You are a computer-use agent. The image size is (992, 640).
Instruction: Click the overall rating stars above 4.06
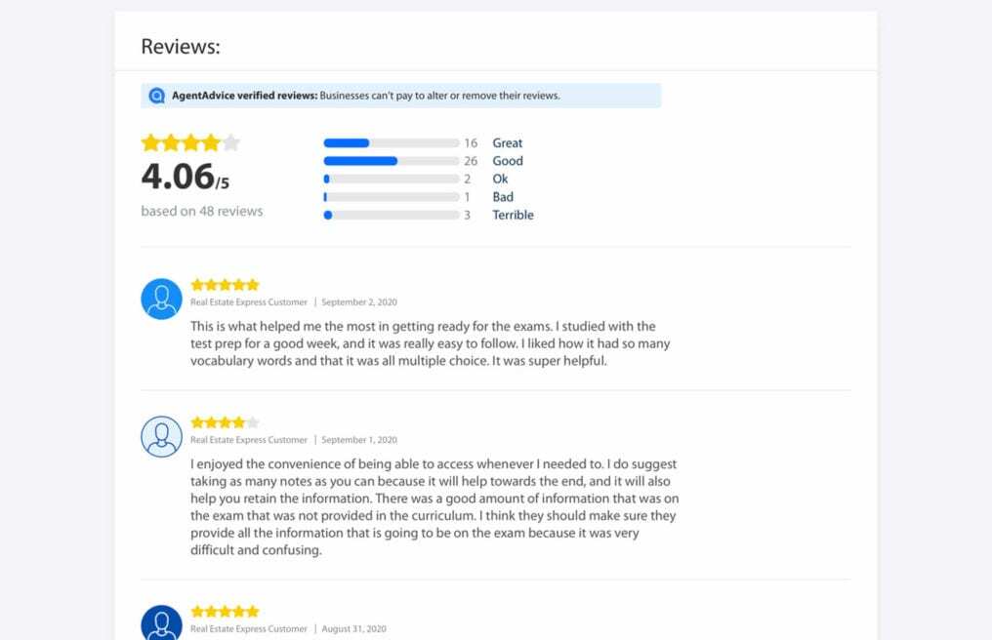click(190, 142)
